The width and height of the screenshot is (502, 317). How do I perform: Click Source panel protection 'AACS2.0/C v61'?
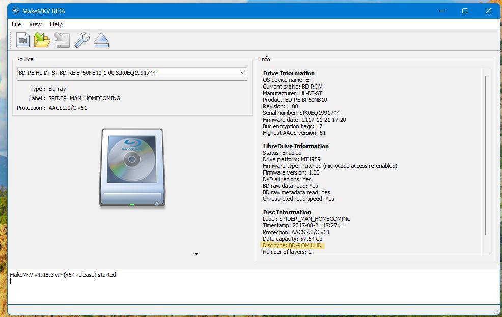pyautogui.click(x=68, y=108)
